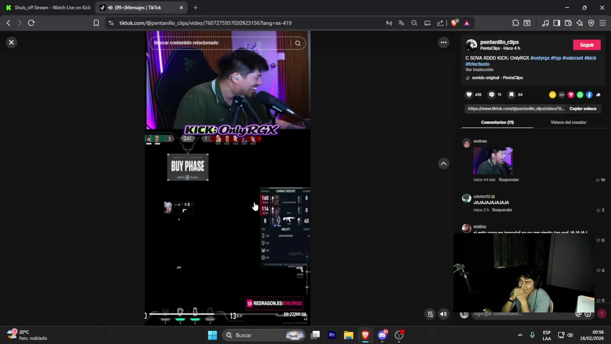Open pentanillo_clips profile name

(x=499, y=42)
